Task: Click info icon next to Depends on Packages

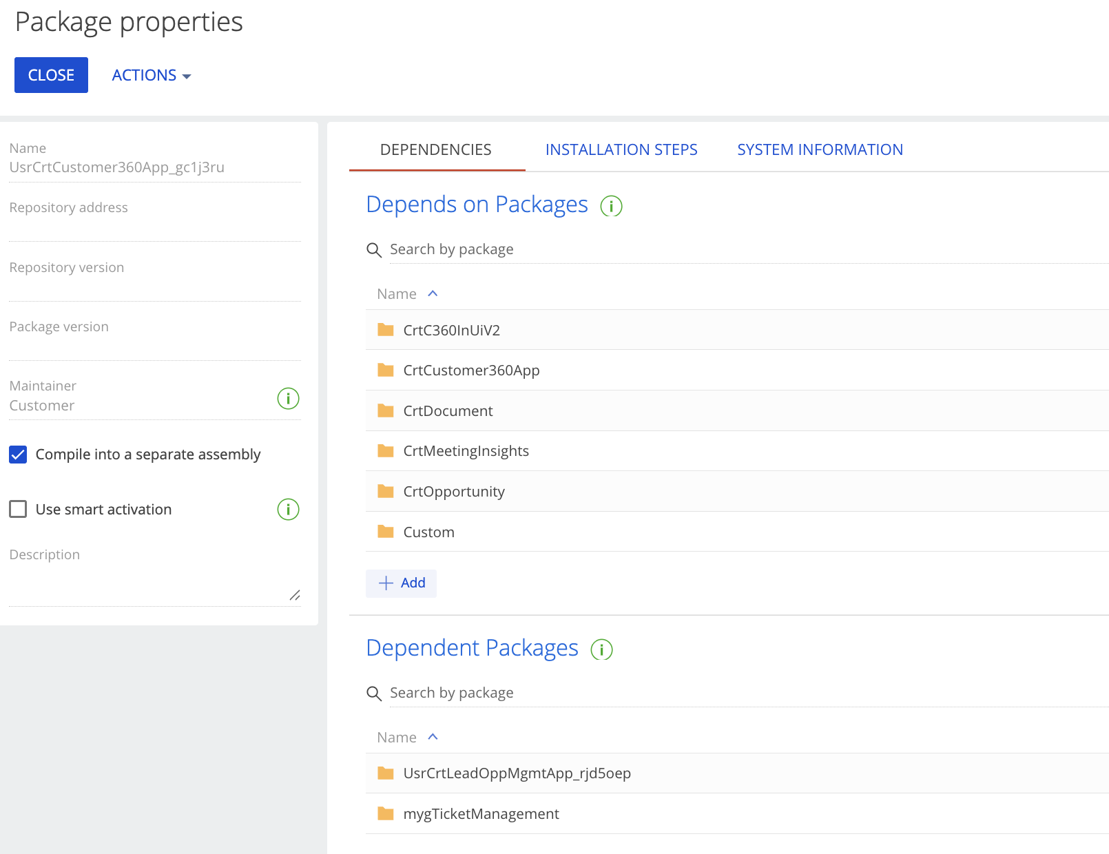Action: [611, 206]
